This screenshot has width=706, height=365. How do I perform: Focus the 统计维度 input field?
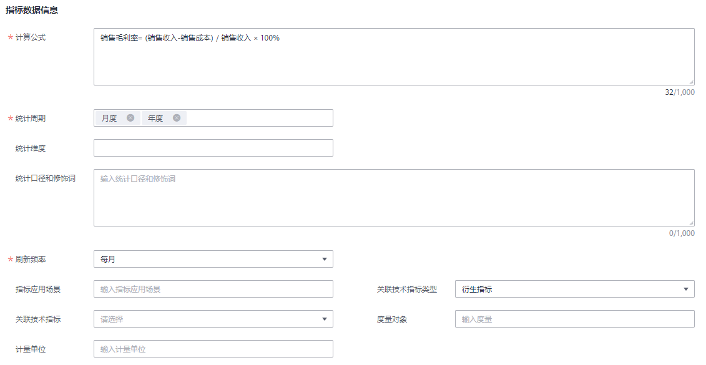[213, 148]
